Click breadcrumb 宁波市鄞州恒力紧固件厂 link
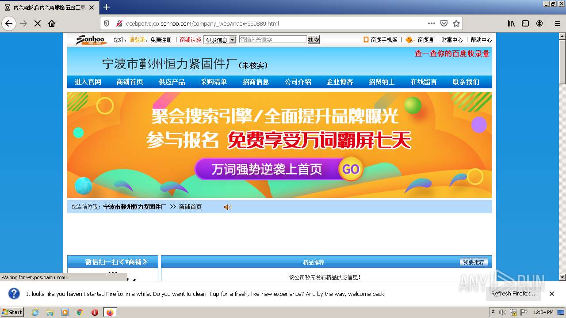 [135, 207]
